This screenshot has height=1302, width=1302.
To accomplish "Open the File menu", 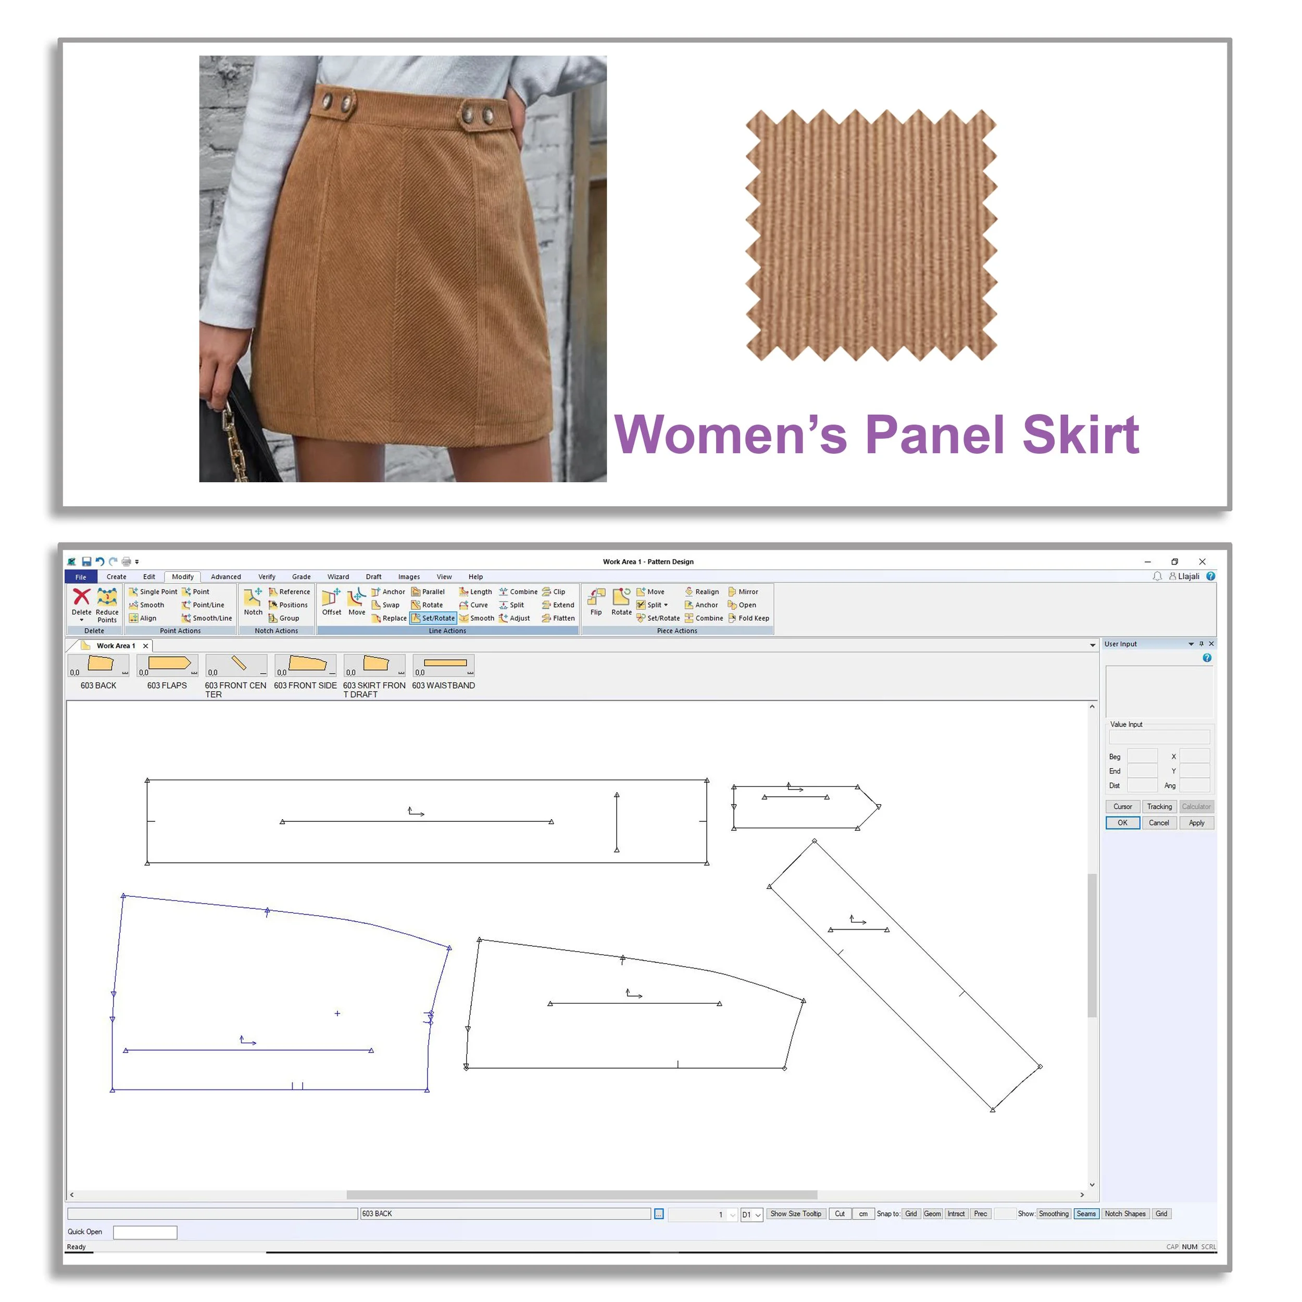I will 81,577.
